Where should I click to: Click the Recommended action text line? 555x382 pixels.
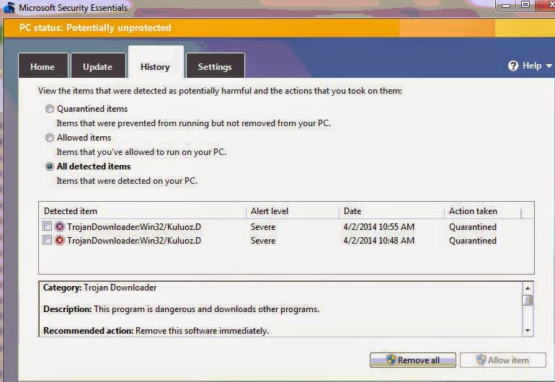pyautogui.click(x=156, y=331)
